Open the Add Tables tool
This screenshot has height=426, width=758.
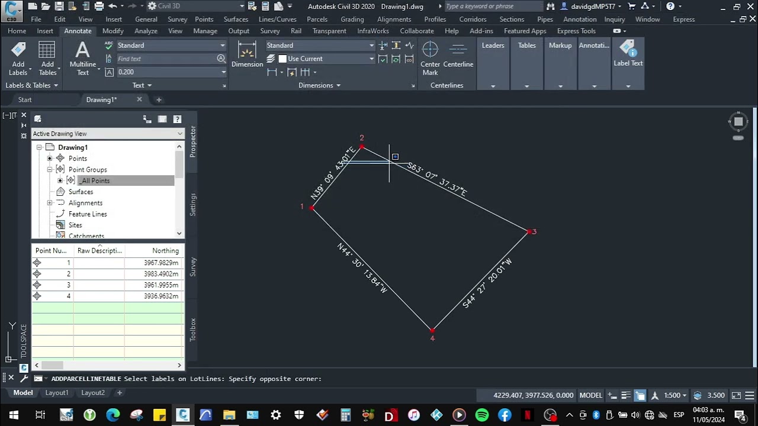click(x=47, y=59)
